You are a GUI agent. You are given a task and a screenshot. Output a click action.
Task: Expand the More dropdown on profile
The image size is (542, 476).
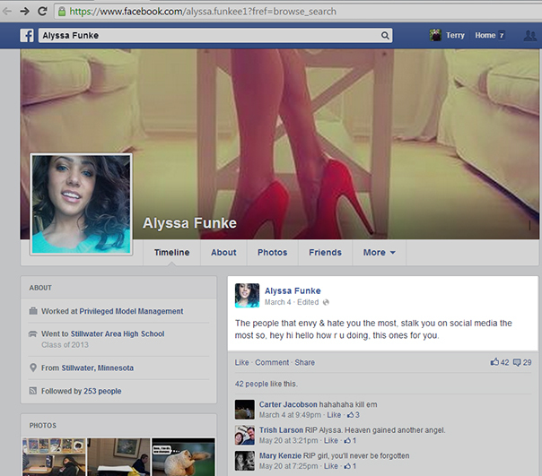[x=379, y=253]
